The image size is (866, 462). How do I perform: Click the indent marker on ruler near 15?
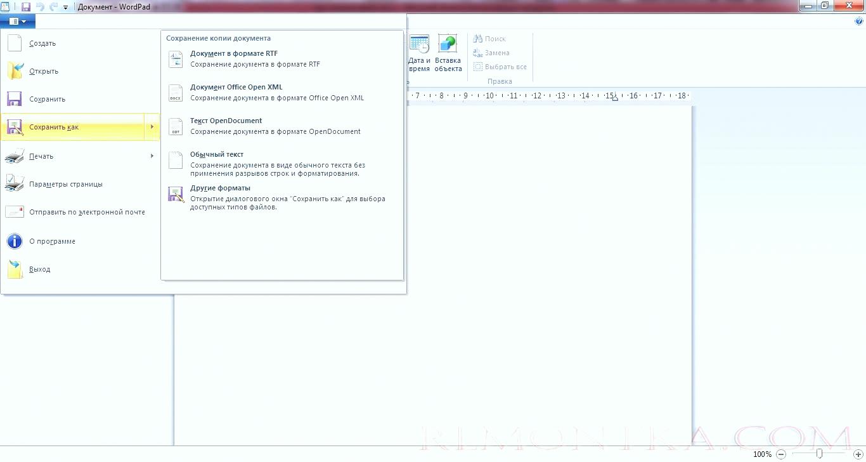614,97
